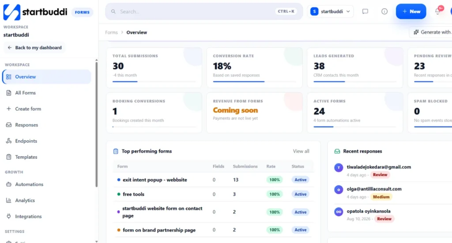Open the chat message icon in header
Screen dimensions: 452x243
coord(365,11)
